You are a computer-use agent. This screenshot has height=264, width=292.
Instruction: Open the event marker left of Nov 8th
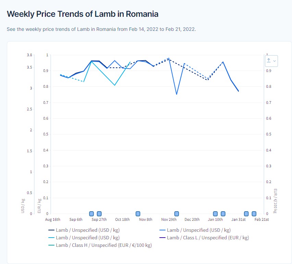point(138,214)
